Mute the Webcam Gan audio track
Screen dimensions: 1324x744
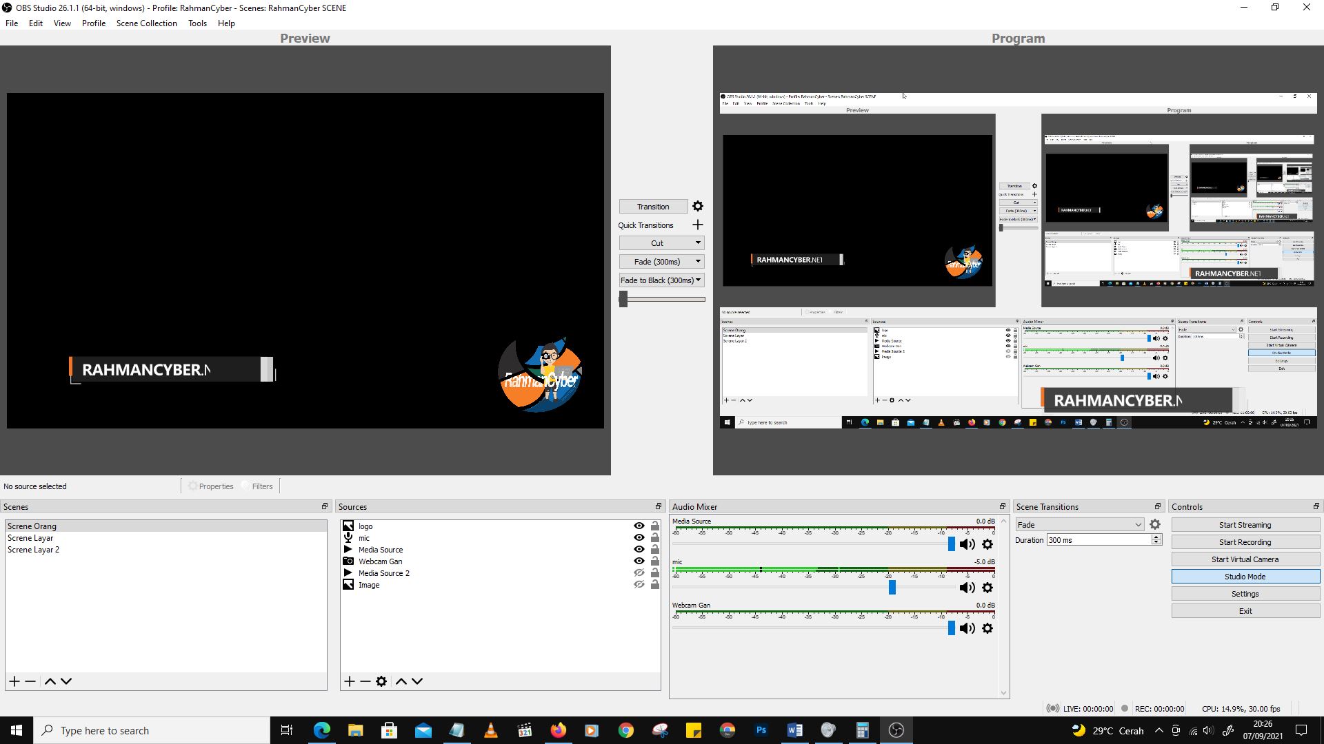point(967,629)
